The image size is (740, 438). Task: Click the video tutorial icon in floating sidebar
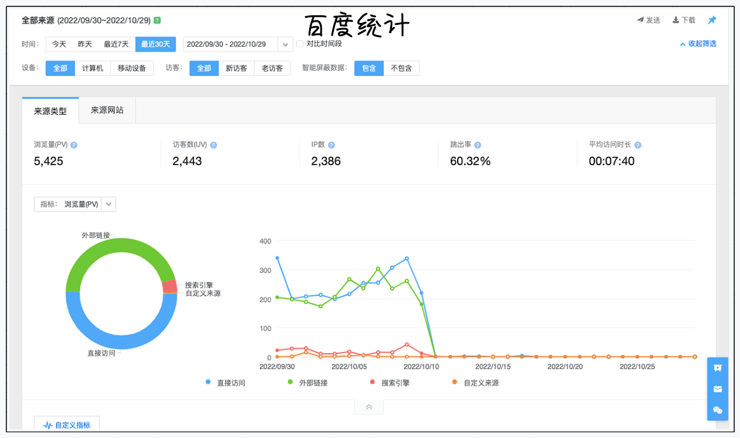point(717,369)
